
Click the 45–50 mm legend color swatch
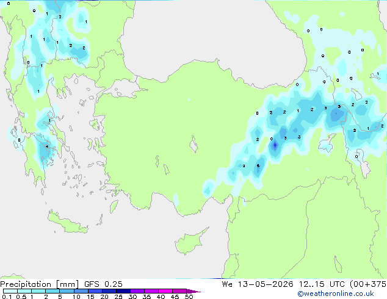click(179, 291)
